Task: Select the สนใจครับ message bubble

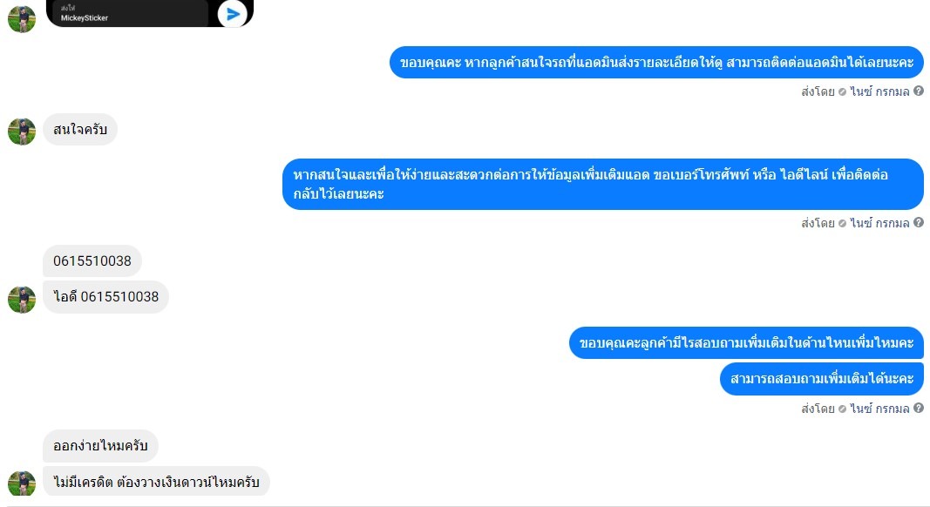Action: (x=80, y=129)
